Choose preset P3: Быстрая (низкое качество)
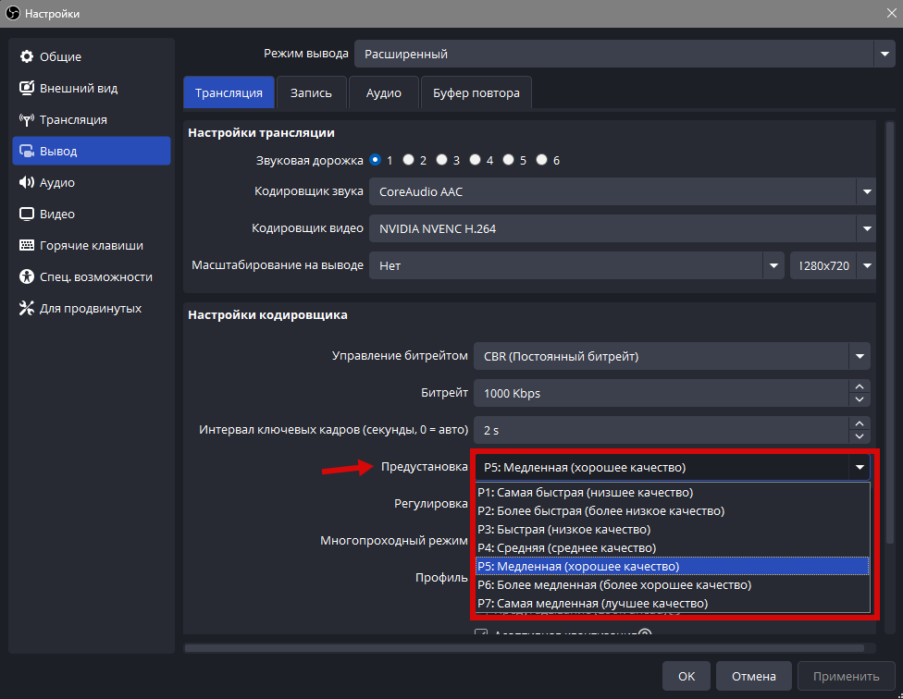 point(672,529)
